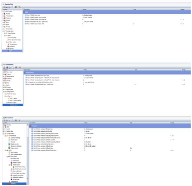Image resolution: width=192 pixels, height=186 pixels.
Task: Click the Parameter column header in the Pressure window
Action: coord(32,123)
